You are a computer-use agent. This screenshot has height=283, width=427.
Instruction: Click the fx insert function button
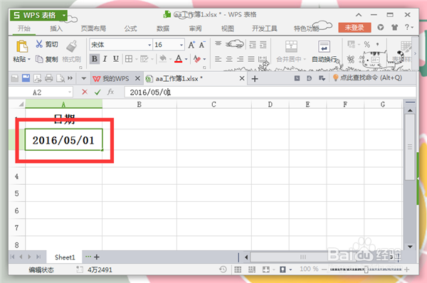110,92
